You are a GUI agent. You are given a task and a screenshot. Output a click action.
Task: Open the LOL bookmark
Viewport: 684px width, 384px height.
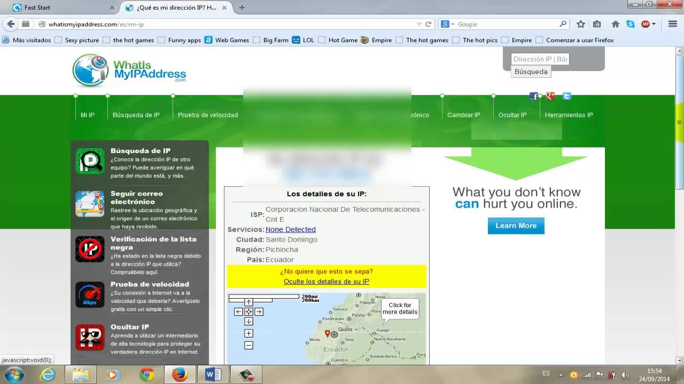tap(304, 40)
